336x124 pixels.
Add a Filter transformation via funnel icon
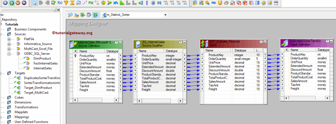pyautogui.click(x=66, y=3)
